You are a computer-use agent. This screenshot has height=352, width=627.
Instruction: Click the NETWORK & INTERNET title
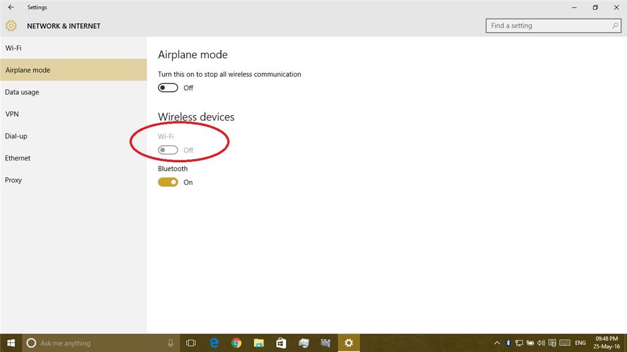[64, 26]
